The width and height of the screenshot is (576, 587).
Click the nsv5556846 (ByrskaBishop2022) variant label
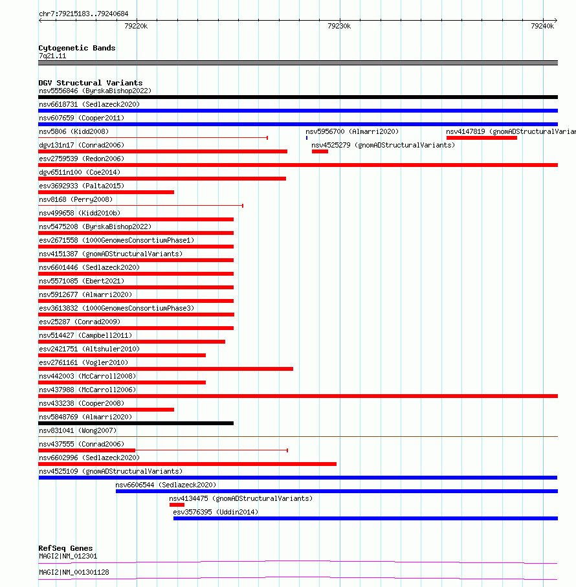click(95, 91)
